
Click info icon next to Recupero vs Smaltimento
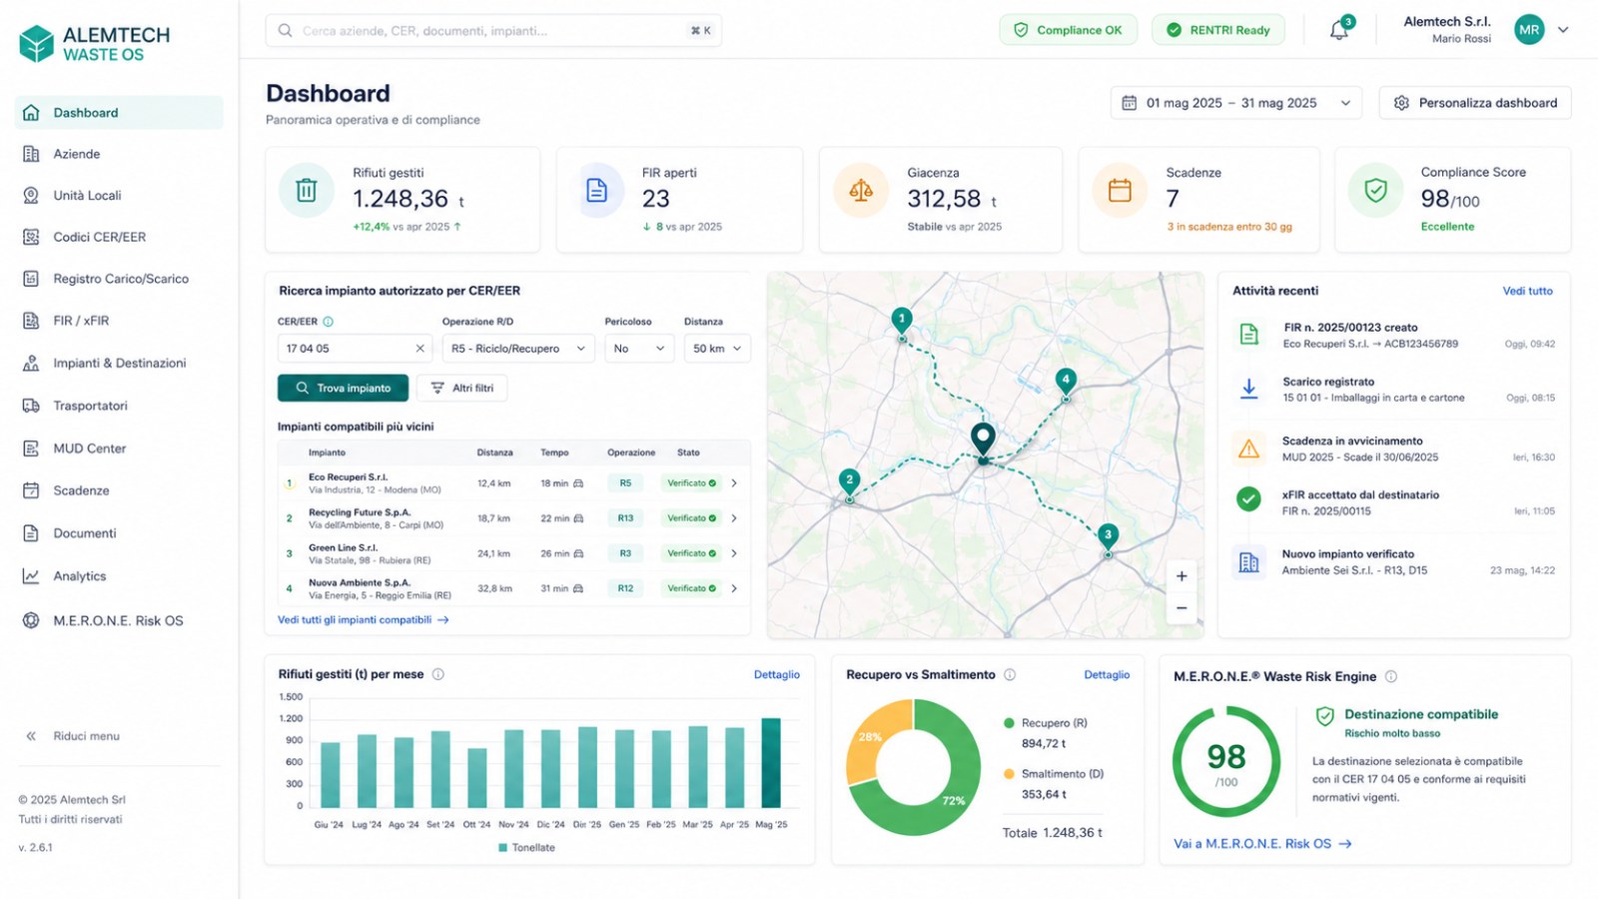click(1010, 674)
